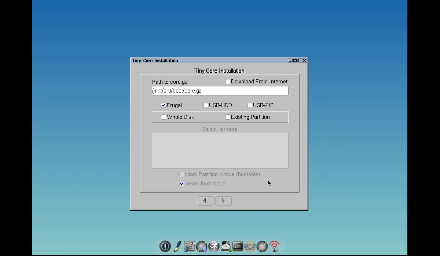This screenshot has height=256, width=440.
Task: Open the Editor fountain pen icon
Action: [x=177, y=246]
